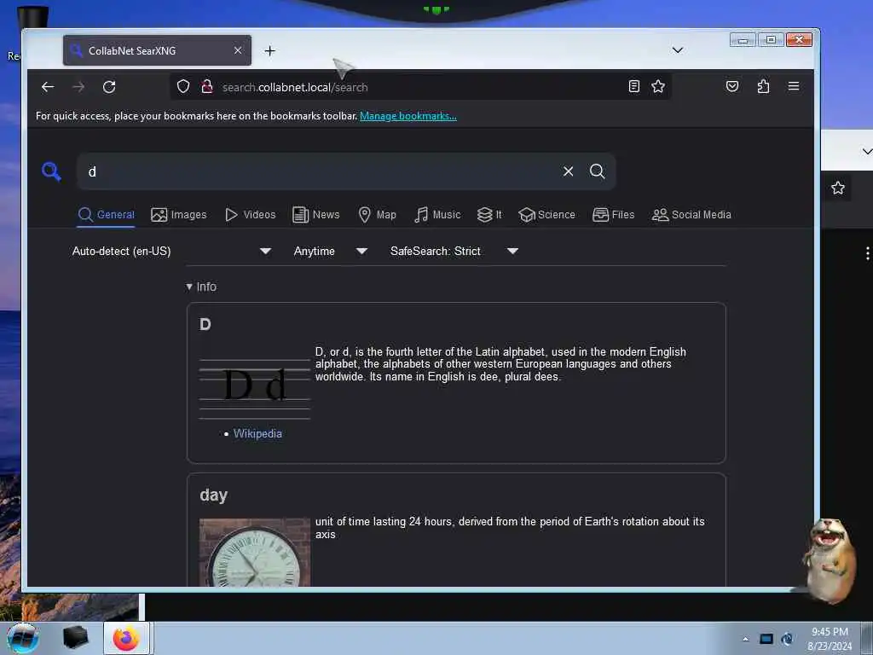Switch to Map category

pos(377,215)
